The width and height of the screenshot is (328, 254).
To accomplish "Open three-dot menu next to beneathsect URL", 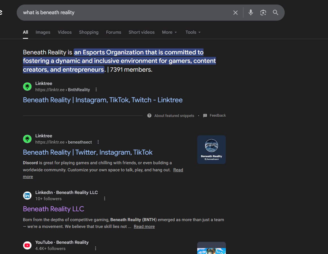I will point(98,142).
